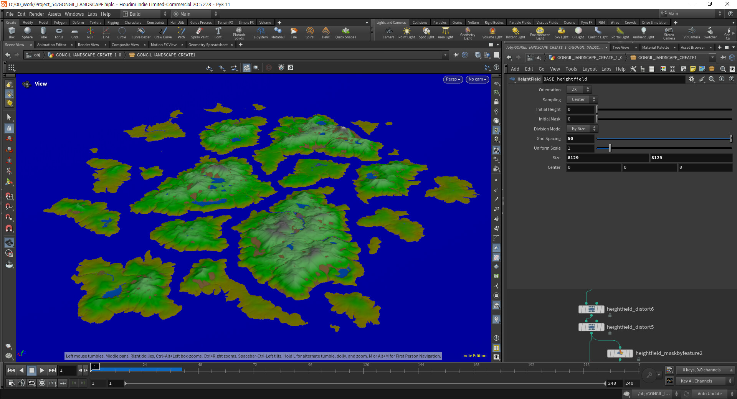Toggle the viewport display options lock icon
This screenshot has width=737, height=399.
pos(496,102)
